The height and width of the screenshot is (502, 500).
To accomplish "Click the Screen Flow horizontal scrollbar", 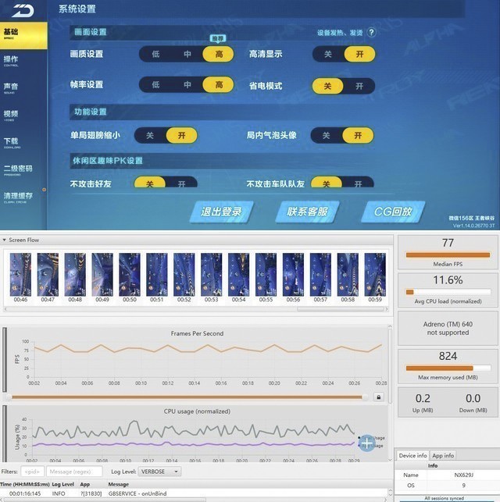I will pyautogui.click(x=340, y=309).
